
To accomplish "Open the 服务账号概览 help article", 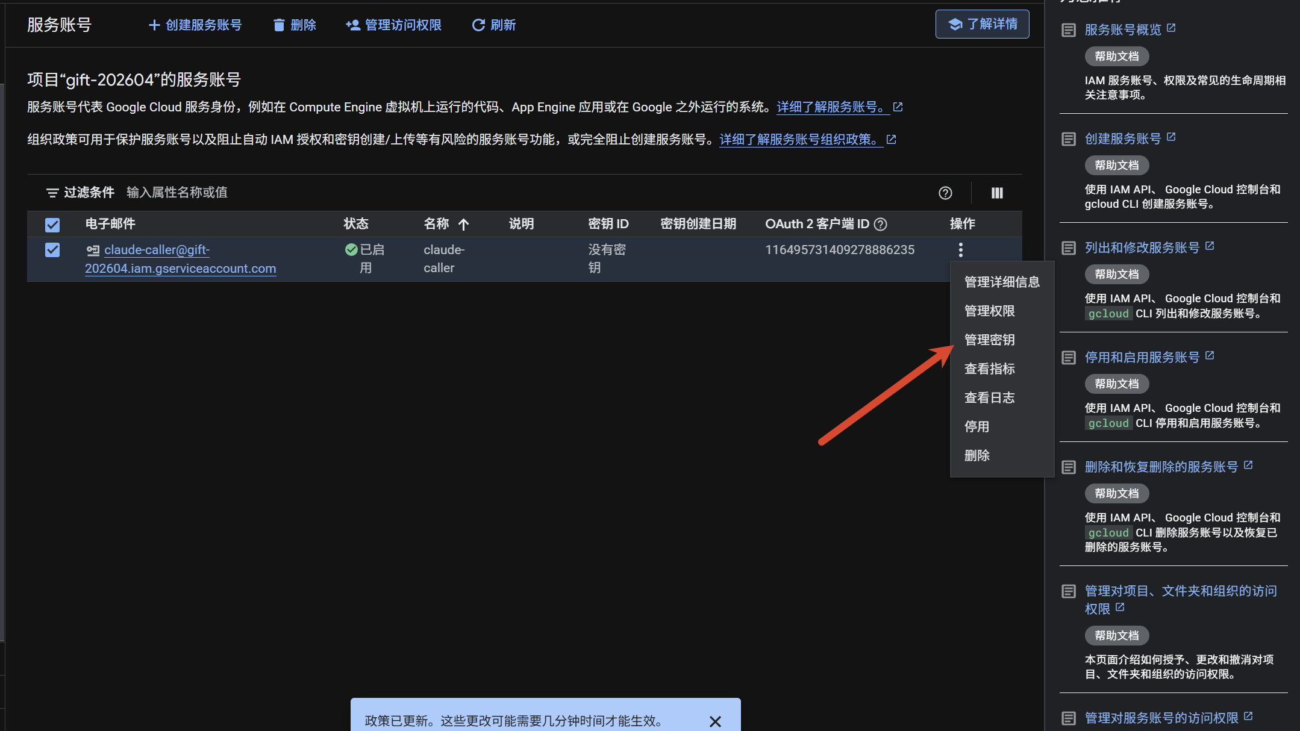I will pyautogui.click(x=1123, y=30).
